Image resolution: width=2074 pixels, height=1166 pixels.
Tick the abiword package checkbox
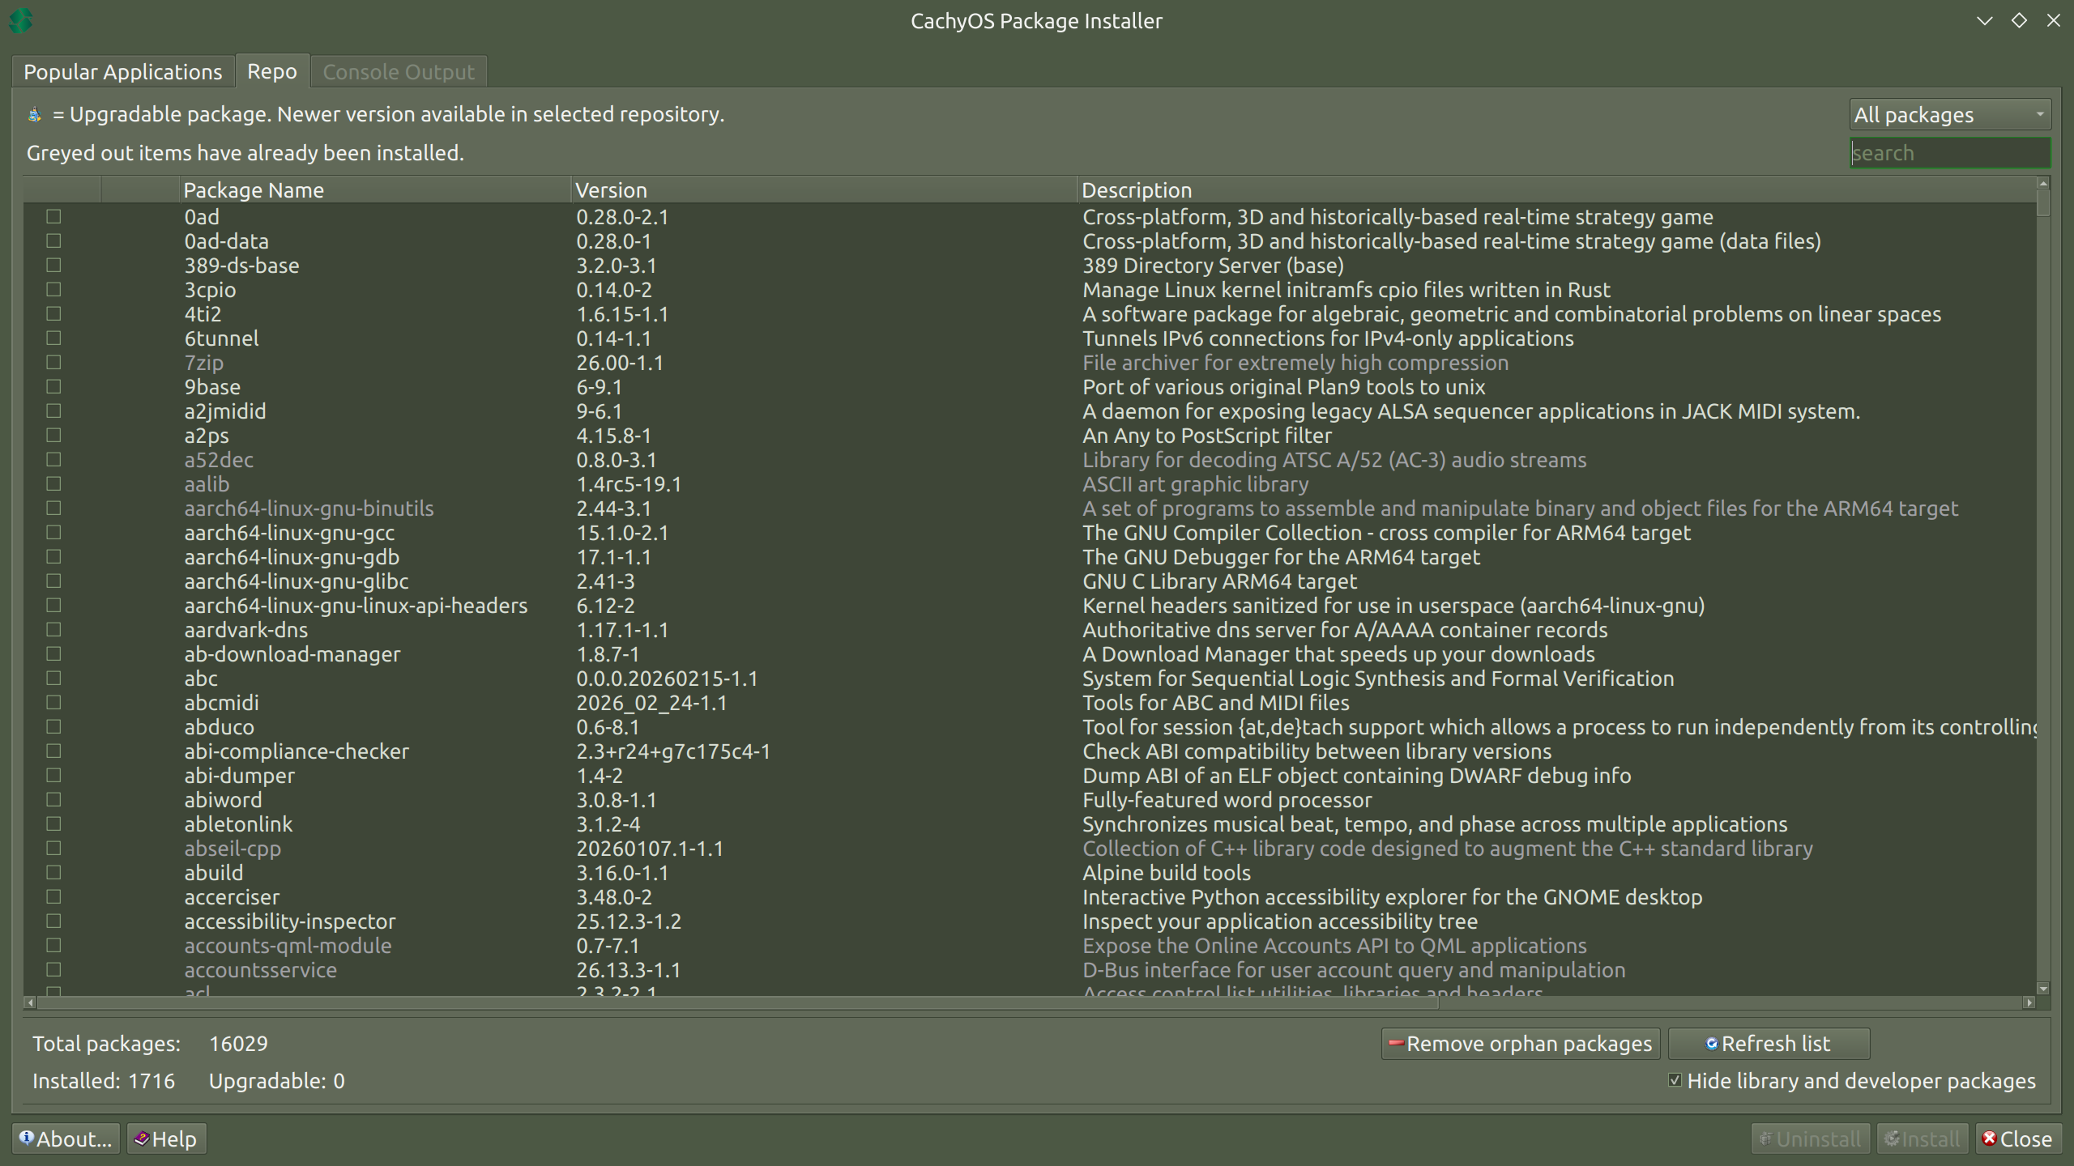point(53,800)
